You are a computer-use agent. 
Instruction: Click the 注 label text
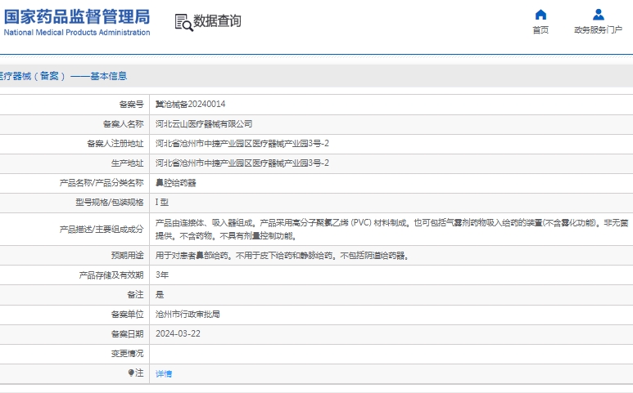(139, 373)
